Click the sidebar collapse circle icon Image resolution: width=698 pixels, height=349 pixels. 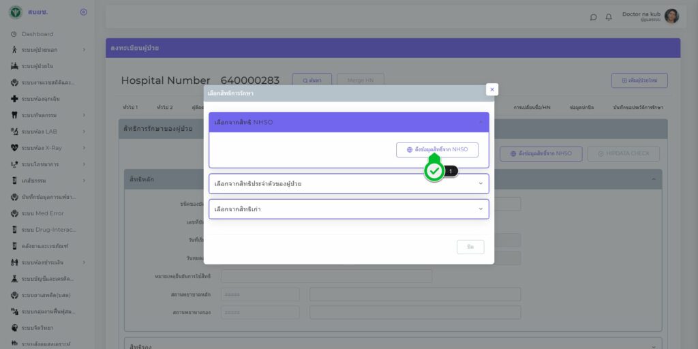(x=83, y=12)
